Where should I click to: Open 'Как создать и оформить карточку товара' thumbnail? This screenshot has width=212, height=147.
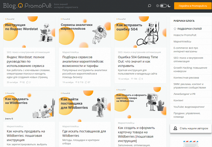pos(140,103)
